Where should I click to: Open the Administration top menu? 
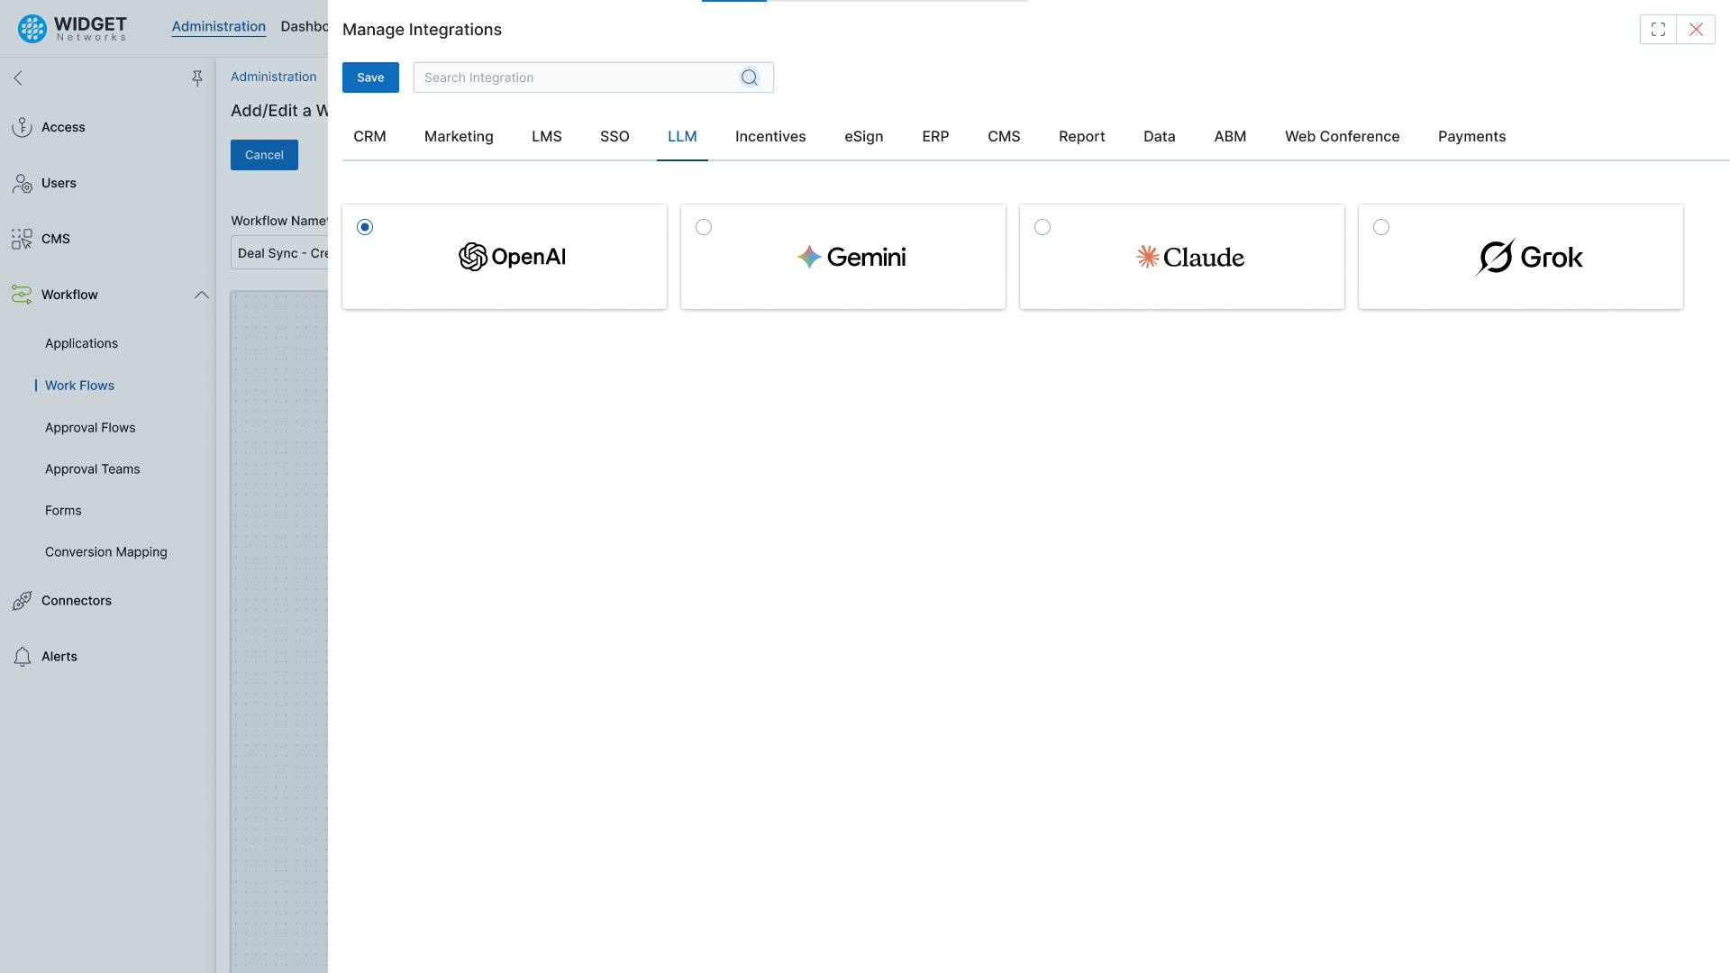click(219, 27)
